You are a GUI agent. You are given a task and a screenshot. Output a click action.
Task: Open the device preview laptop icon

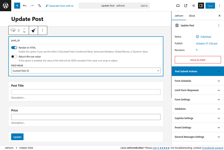[178, 6]
